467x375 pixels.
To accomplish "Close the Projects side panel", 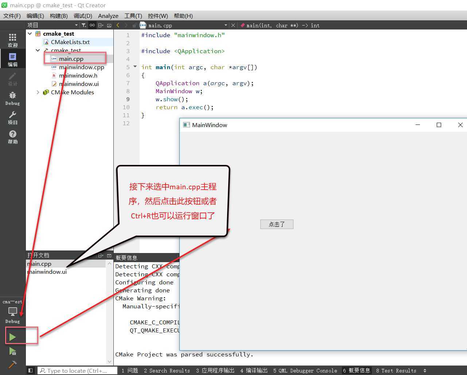I will (109, 25).
